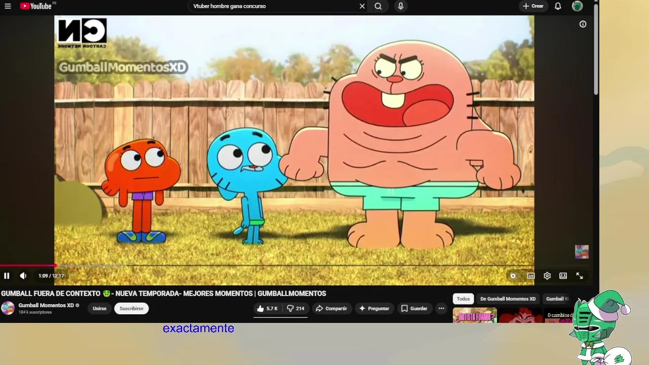Viewport: 649px width, 365px height.
Task: Select the Todos filter chip
Action: coord(463,299)
